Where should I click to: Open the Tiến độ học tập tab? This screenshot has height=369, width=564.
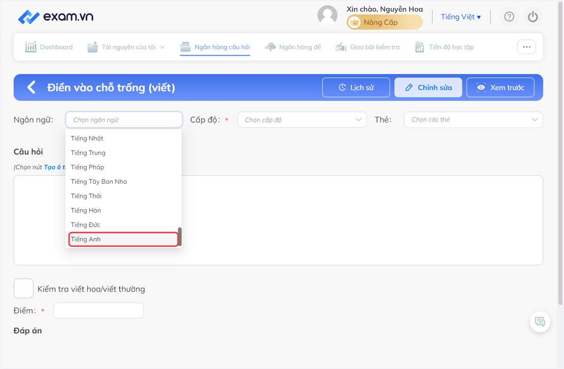[x=444, y=47]
